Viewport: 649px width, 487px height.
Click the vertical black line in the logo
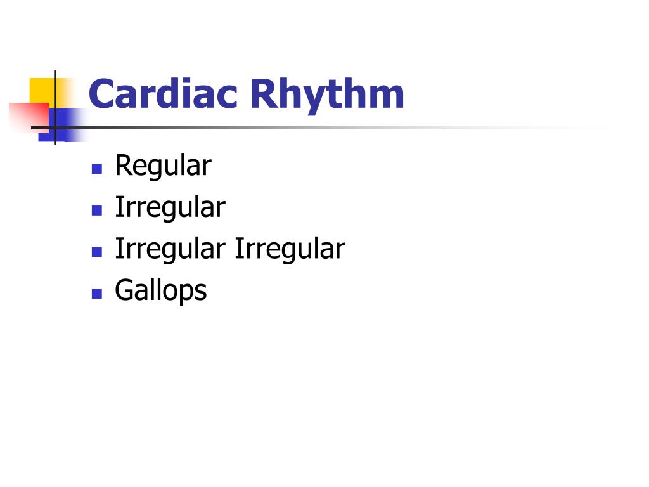point(55,108)
